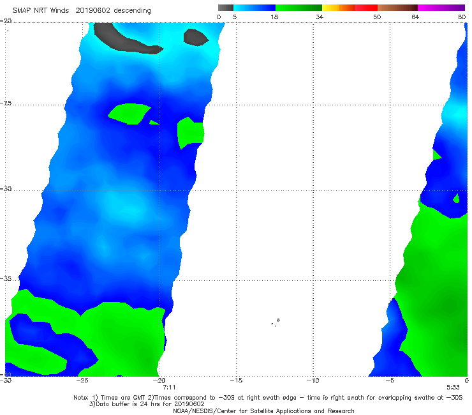
Task: Click the '-10' longitude axis label
Action: coord(313,381)
